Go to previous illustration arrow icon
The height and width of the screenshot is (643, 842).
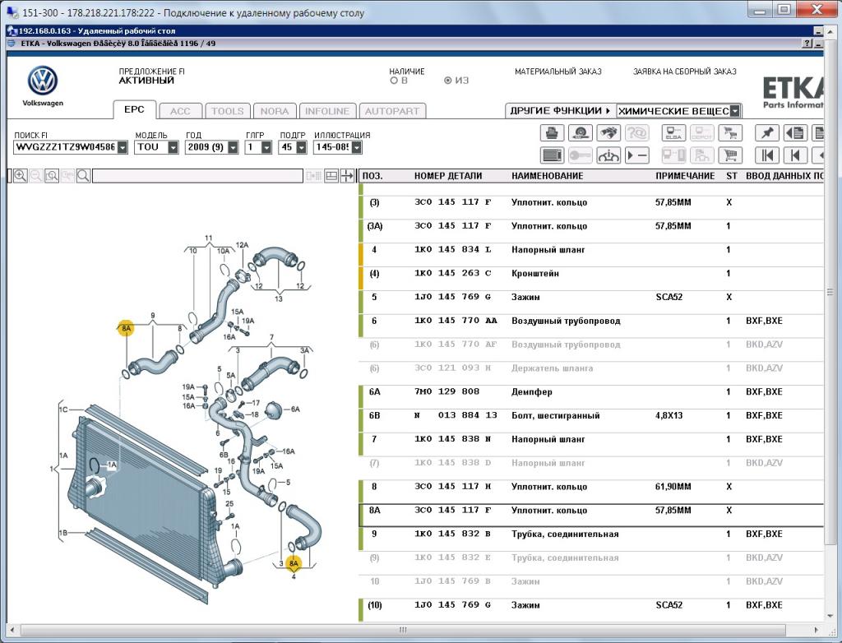(795, 155)
